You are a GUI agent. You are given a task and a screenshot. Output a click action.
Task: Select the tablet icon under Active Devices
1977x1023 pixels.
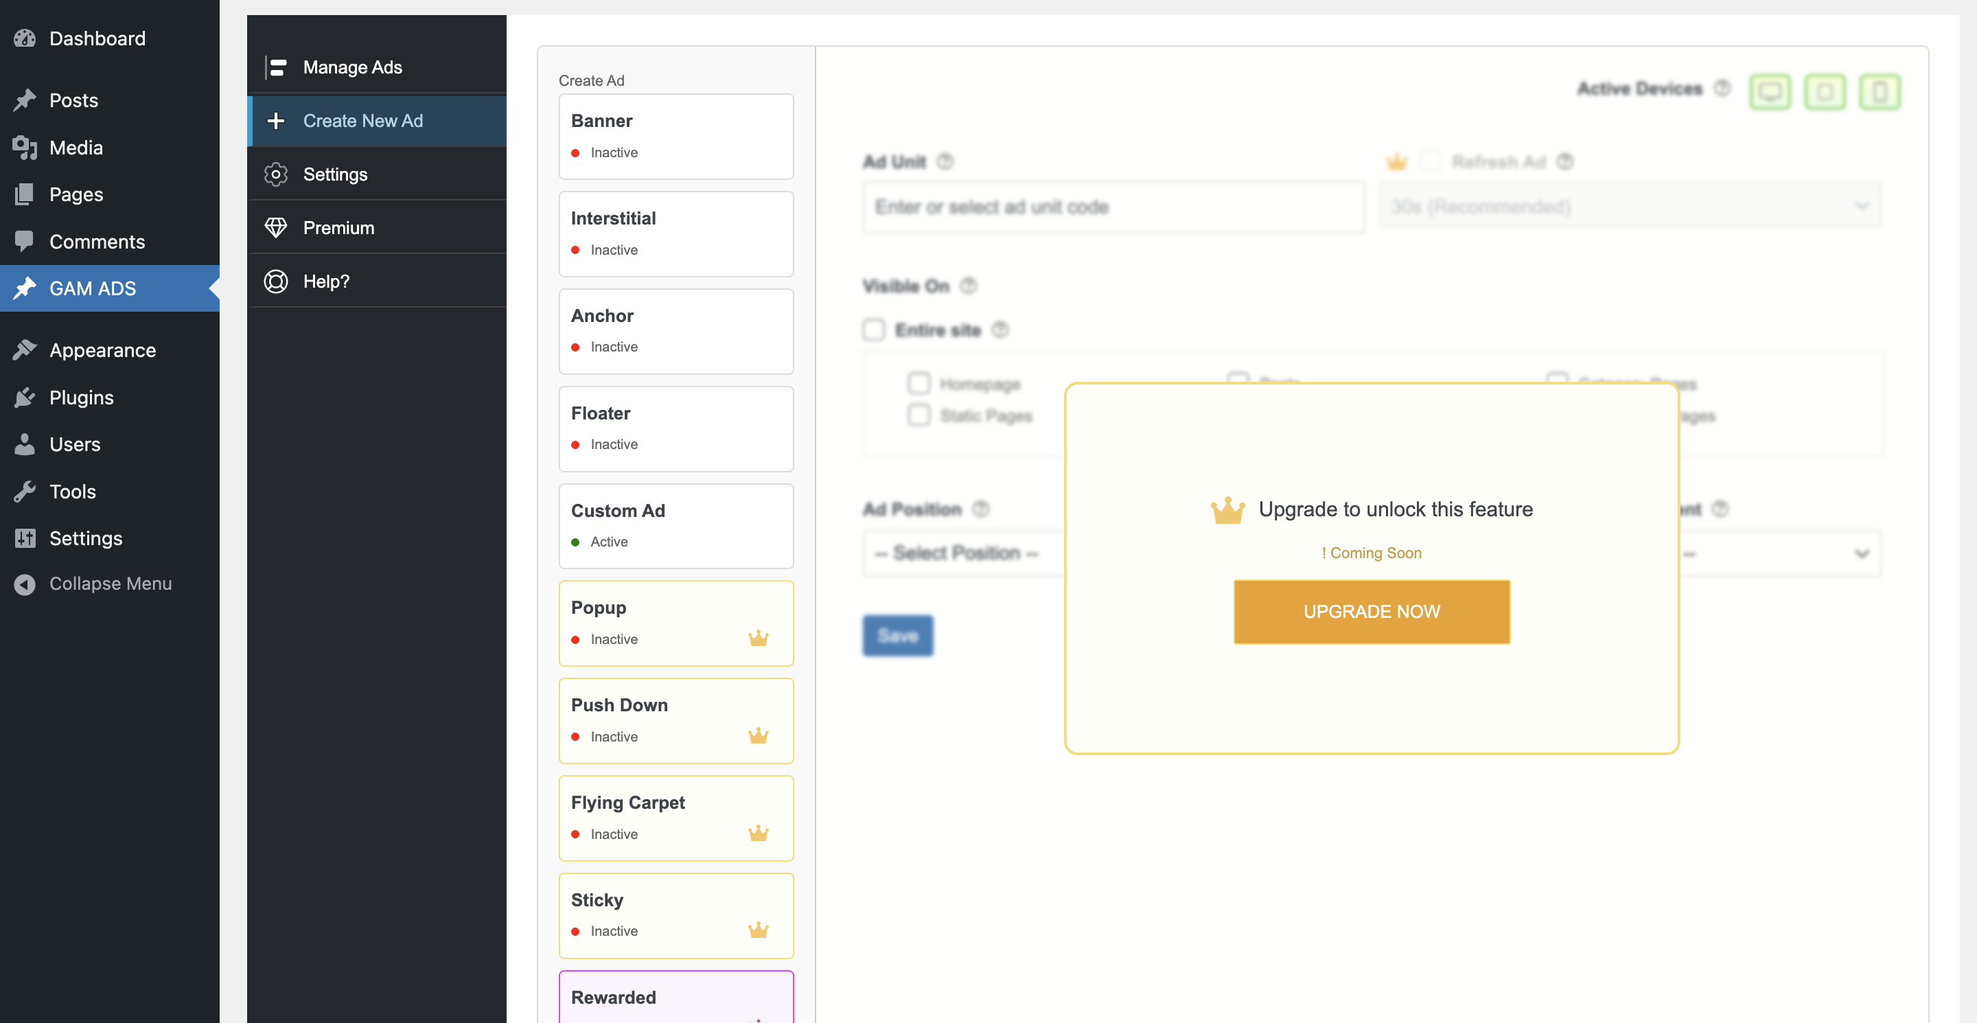click(x=1825, y=91)
